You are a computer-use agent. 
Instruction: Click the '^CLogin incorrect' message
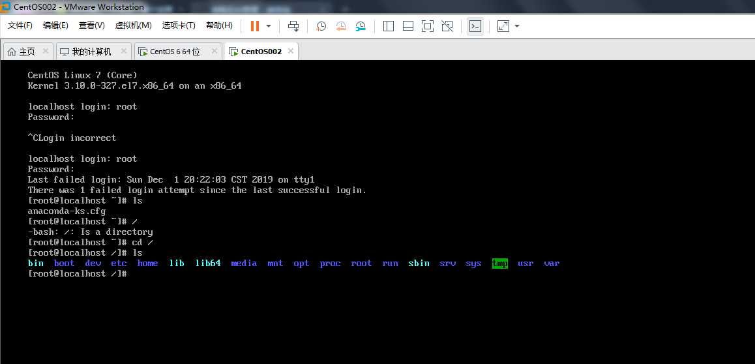pos(72,138)
